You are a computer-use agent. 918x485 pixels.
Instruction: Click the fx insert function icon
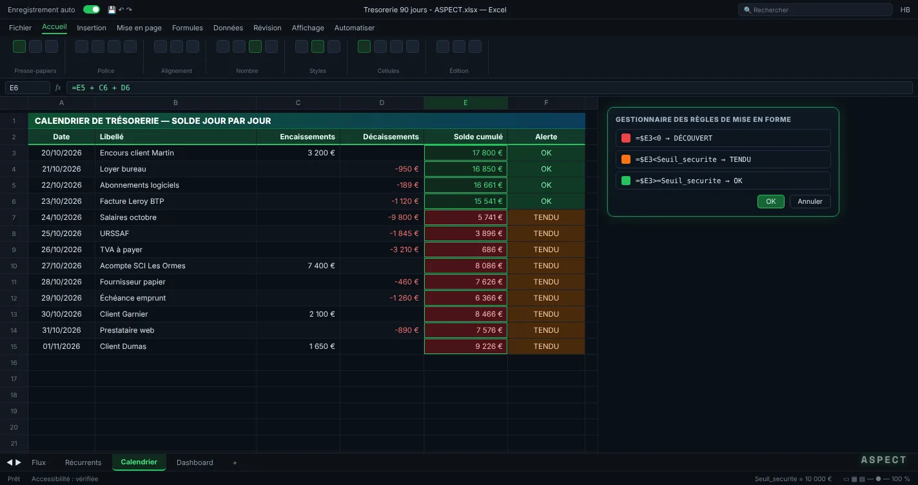coord(58,88)
